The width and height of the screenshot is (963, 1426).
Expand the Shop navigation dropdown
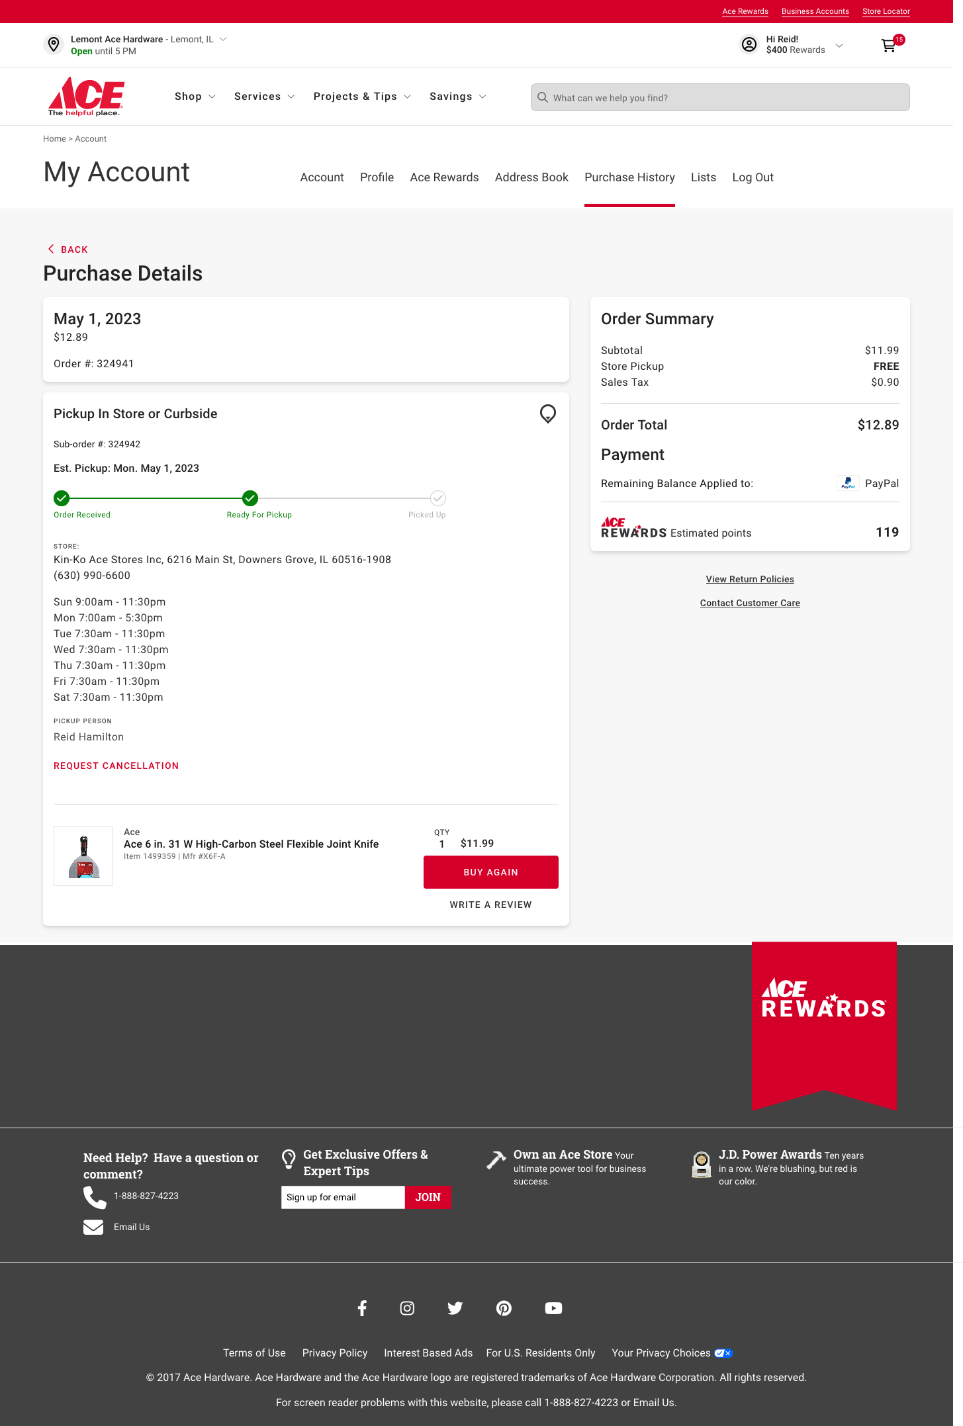click(194, 96)
